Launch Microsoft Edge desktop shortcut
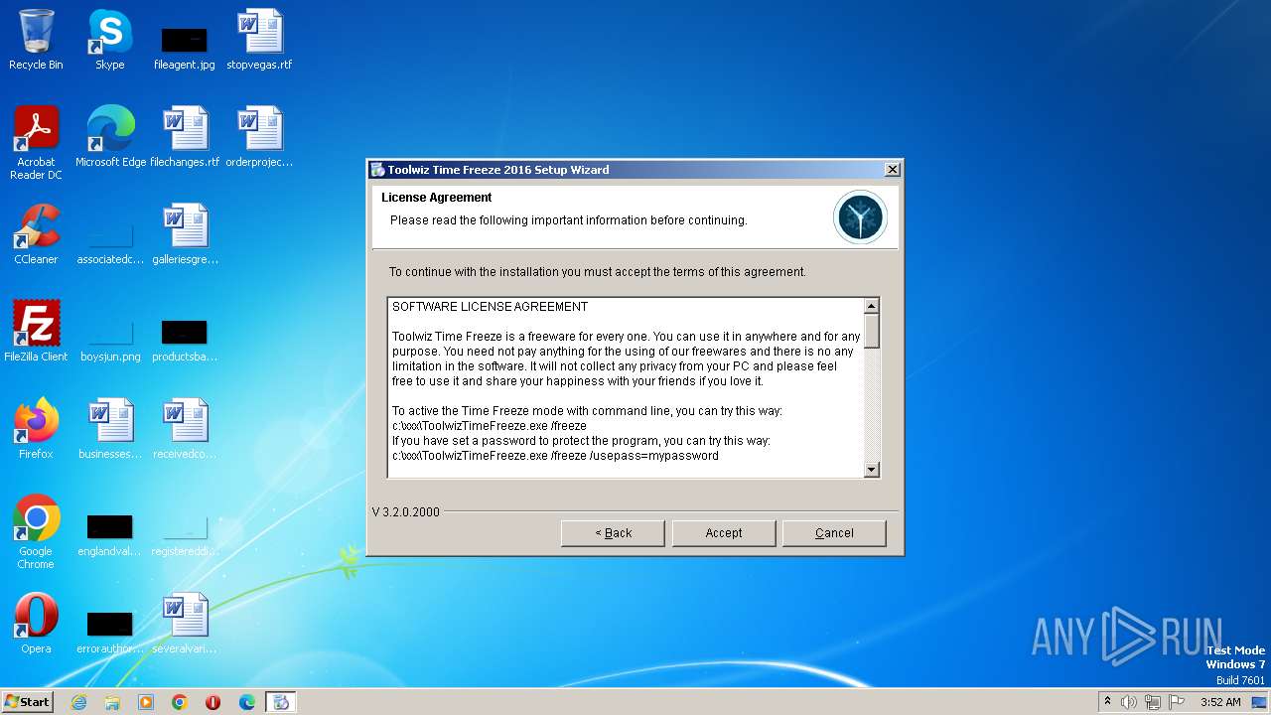This screenshot has height=715, width=1271. click(x=110, y=137)
